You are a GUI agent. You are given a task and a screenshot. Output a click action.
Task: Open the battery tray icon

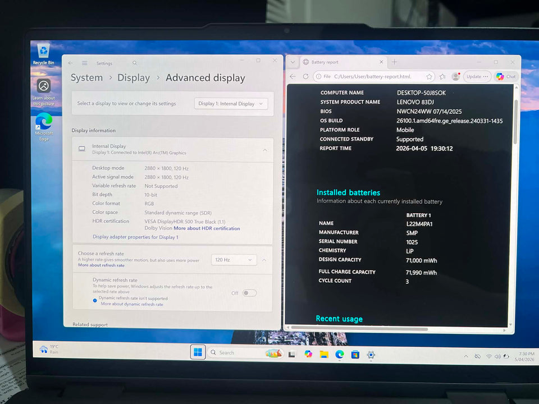(x=506, y=356)
